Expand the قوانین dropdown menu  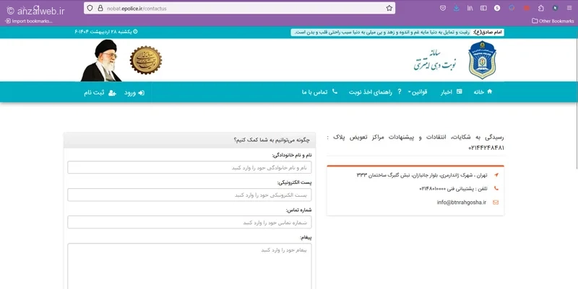[418, 92]
